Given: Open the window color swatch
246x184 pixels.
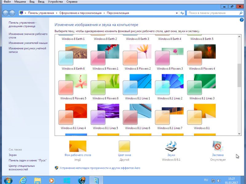Looking at the screenshot, I should (124, 146).
